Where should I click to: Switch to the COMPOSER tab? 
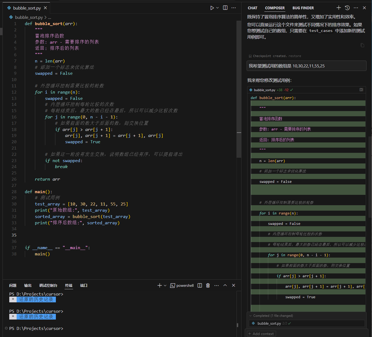point(275,8)
